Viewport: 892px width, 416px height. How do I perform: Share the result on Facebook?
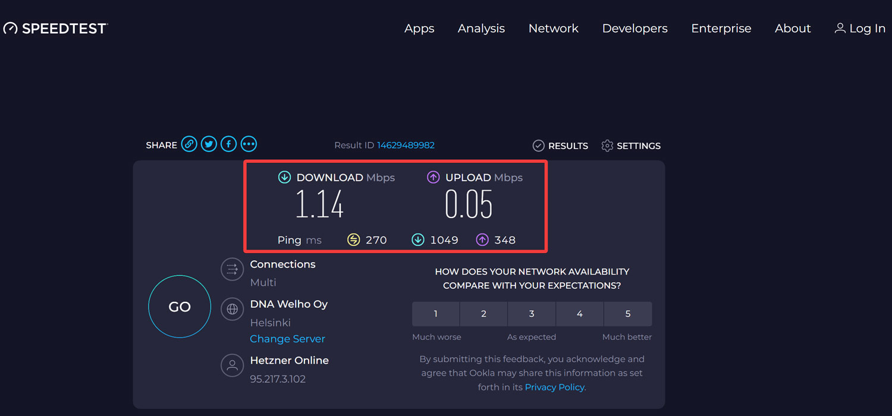click(228, 144)
